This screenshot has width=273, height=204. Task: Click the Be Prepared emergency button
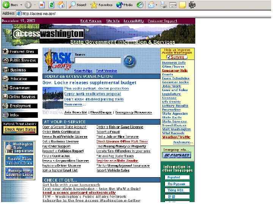[177, 155]
